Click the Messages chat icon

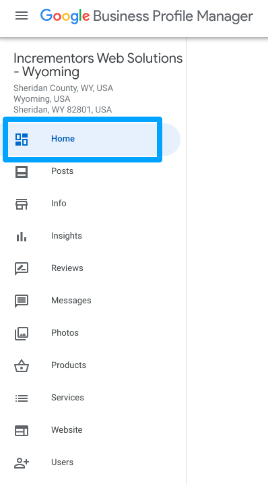coord(22,301)
